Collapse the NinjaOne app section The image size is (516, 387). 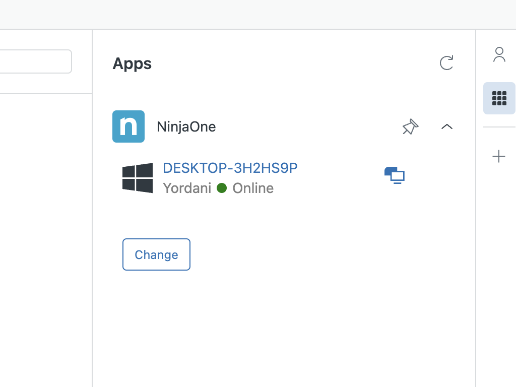pos(447,126)
